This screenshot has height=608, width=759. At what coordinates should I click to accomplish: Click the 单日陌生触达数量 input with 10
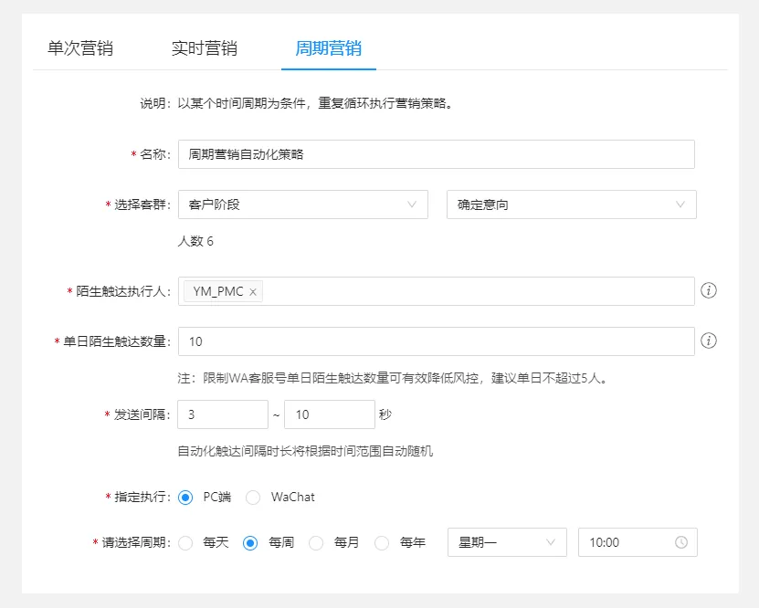coord(437,341)
